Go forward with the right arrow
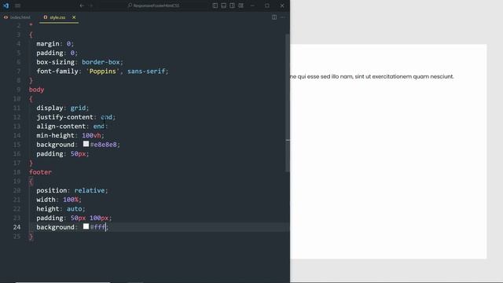The image size is (503, 283). (x=91, y=6)
